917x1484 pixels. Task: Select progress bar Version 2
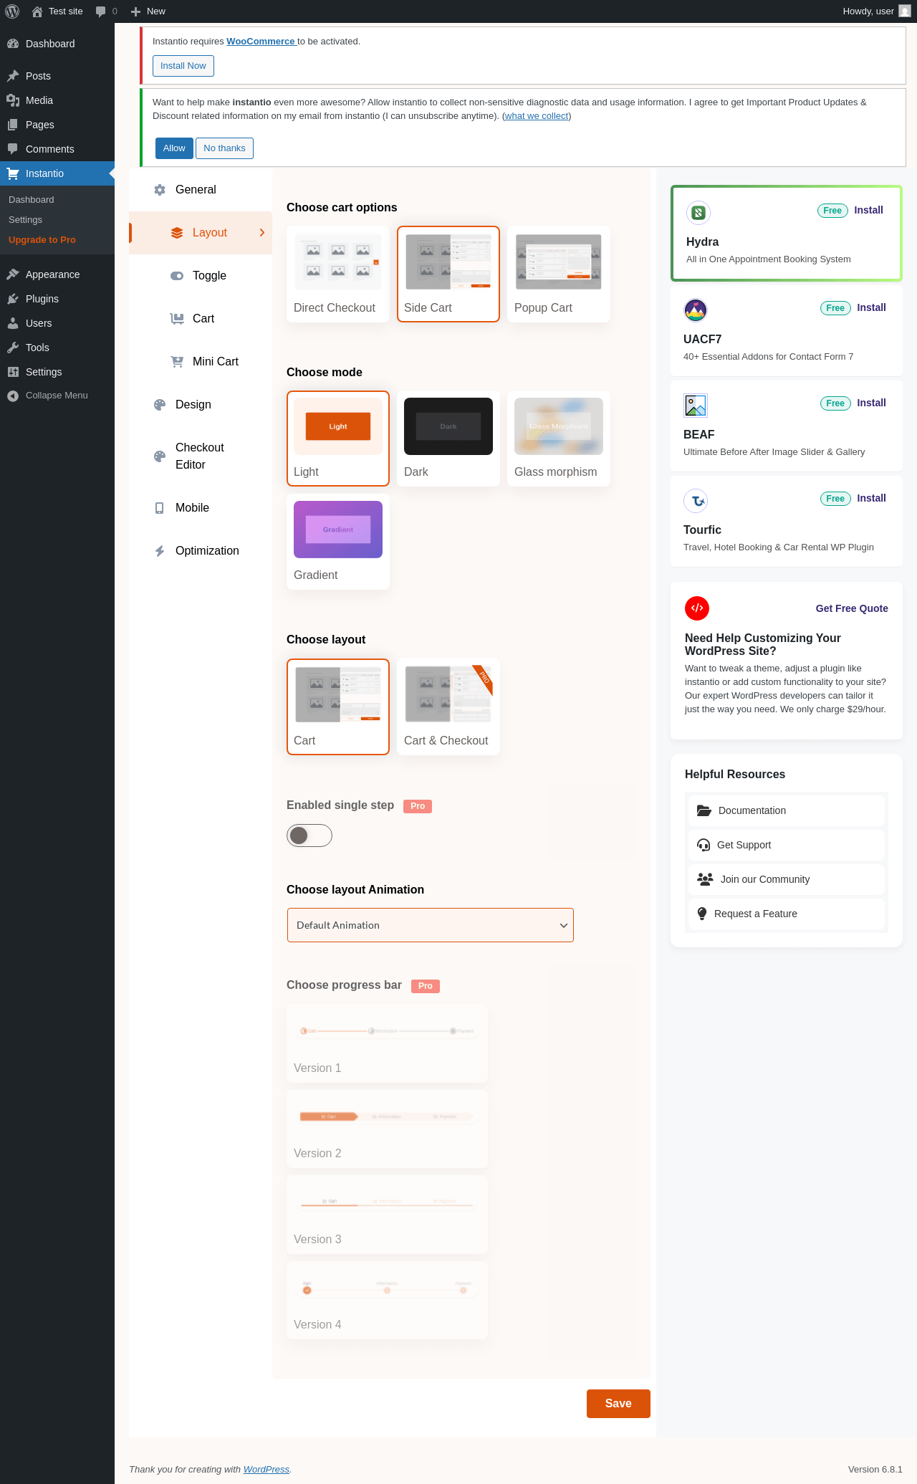(x=387, y=1129)
